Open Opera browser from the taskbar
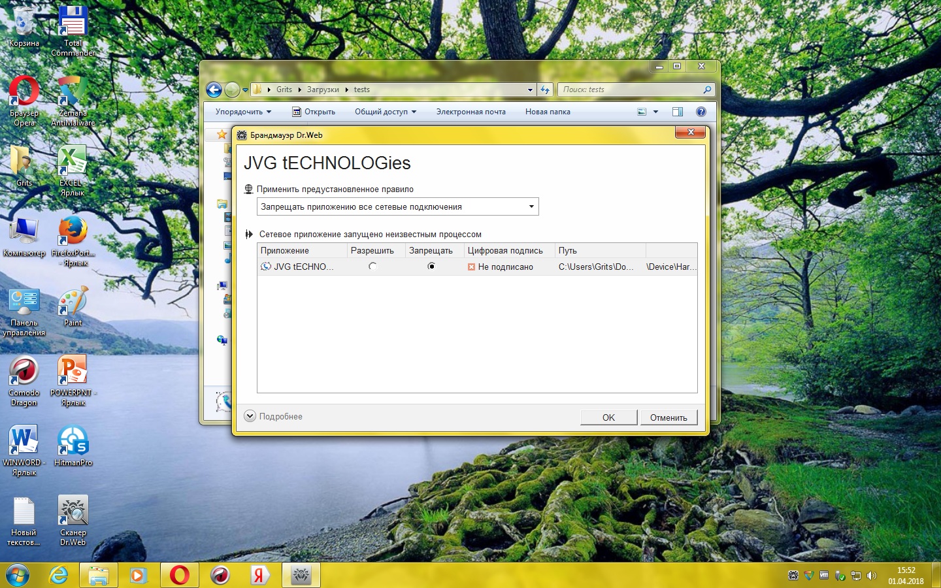The image size is (941, 588). [x=179, y=575]
